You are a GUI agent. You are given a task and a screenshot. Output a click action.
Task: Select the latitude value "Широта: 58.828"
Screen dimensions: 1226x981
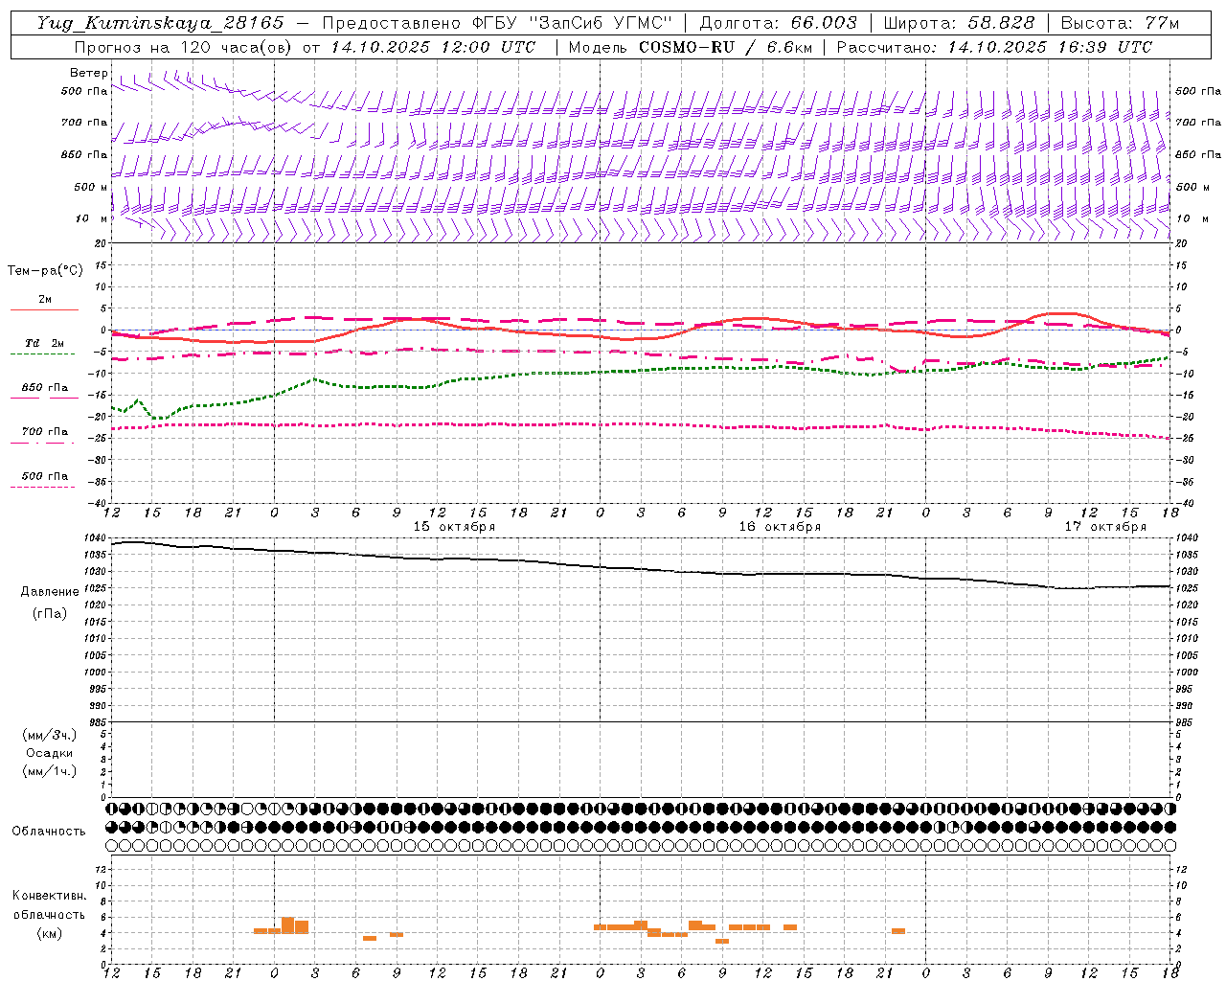click(x=959, y=23)
